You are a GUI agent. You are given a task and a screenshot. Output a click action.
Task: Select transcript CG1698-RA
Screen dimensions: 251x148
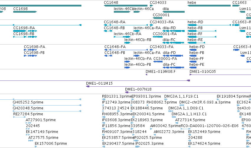(25, 31)
